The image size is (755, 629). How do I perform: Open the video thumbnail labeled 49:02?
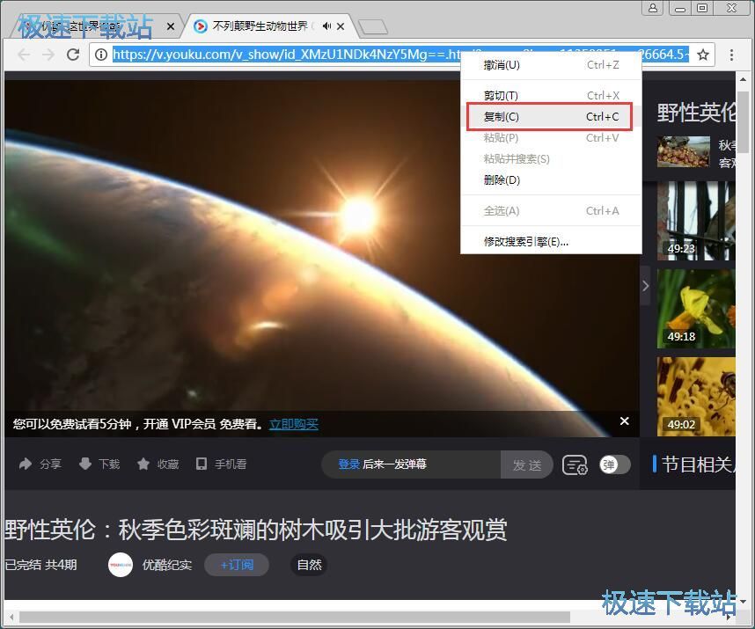[696, 397]
